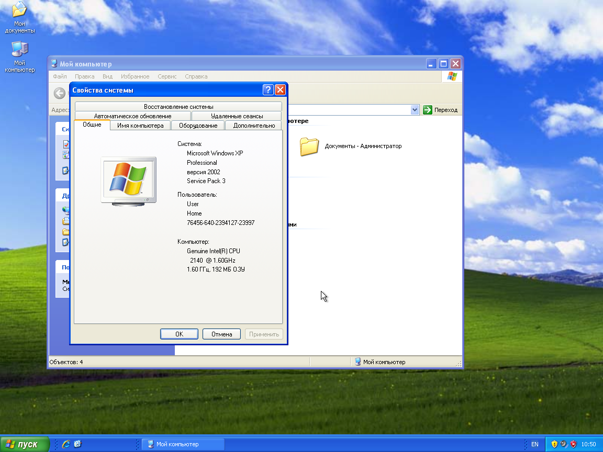Viewport: 603px width, 452px height.
Task: Click the help question mark in Свойства системы
Action: [268, 89]
